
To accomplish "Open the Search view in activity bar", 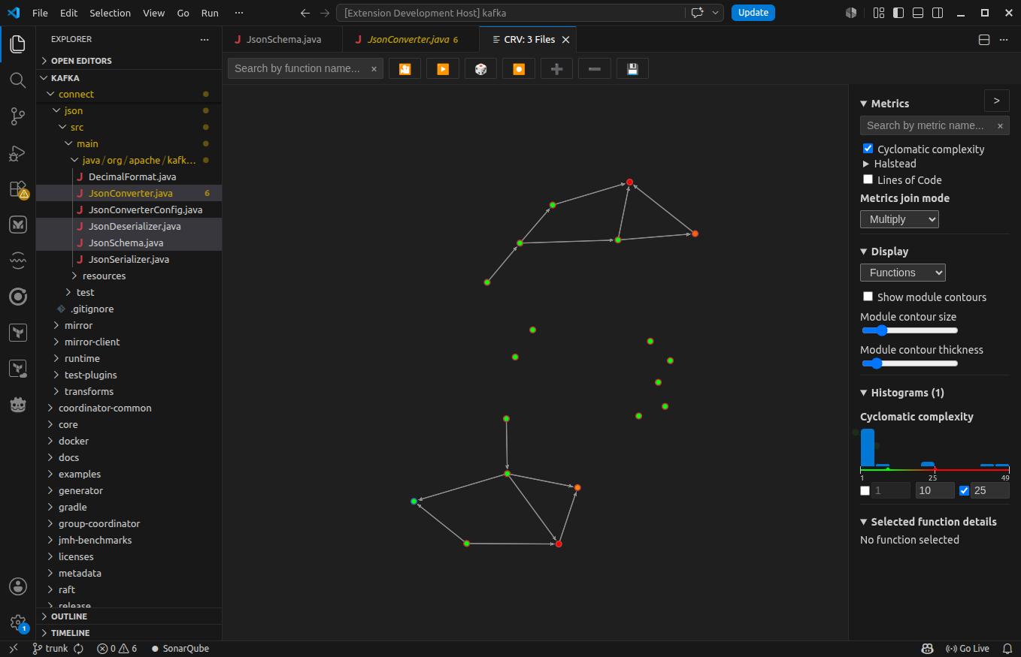I will click(18, 80).
